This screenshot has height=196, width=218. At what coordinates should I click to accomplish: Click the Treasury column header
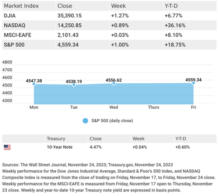56,138
